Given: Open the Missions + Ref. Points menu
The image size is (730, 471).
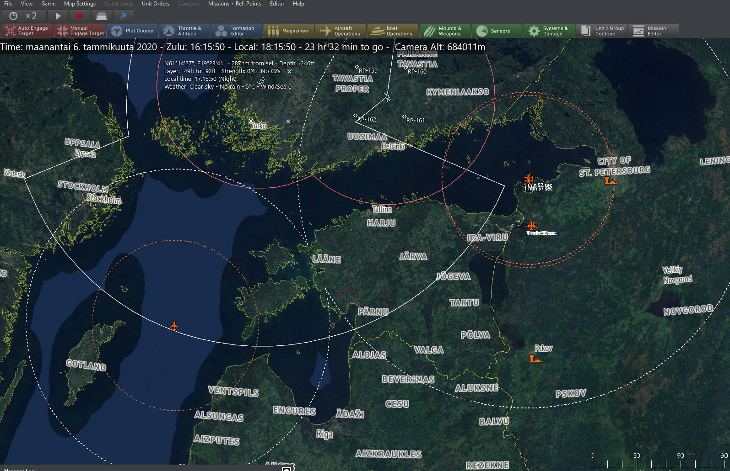Looking at the screenshot, I should (x=234, y=4).
